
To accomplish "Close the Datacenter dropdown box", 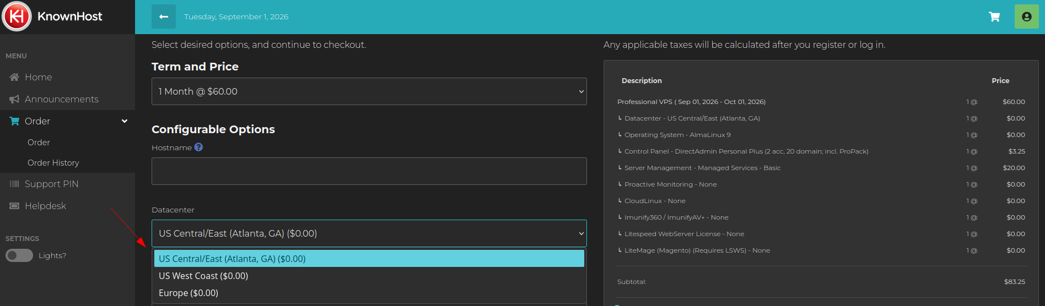I will pos(369,233).
